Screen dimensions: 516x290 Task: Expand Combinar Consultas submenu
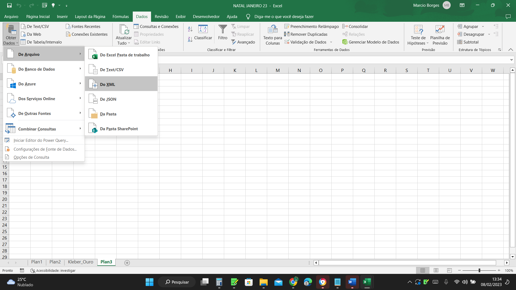(x=44, y=129)
